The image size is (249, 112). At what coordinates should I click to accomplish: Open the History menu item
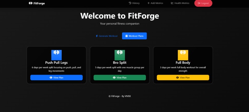click(x=134, y=3)
